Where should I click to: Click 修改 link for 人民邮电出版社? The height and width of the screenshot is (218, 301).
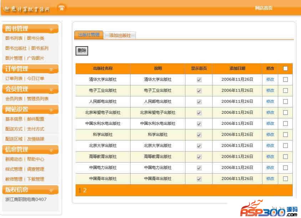pyautogui.click(x=270, y=102)
